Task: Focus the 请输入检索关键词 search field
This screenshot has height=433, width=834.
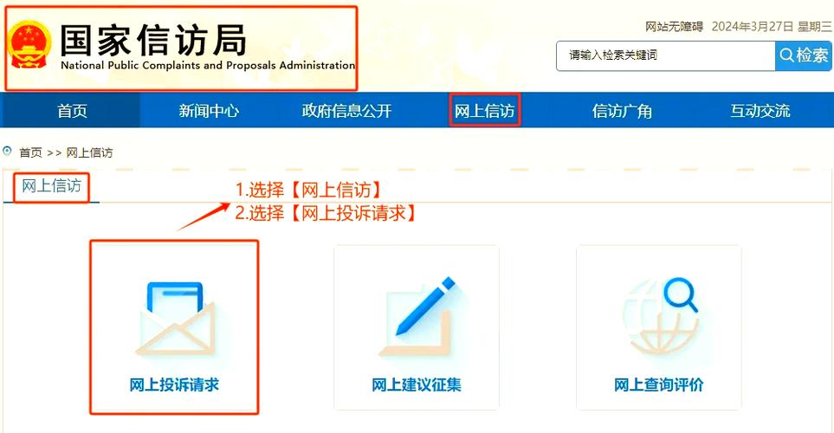Action: tap(666, 55)
